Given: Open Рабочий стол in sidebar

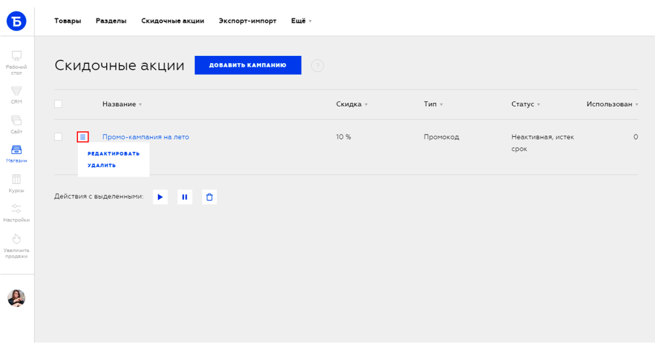Looking at the screenshot, I should 16,63.
